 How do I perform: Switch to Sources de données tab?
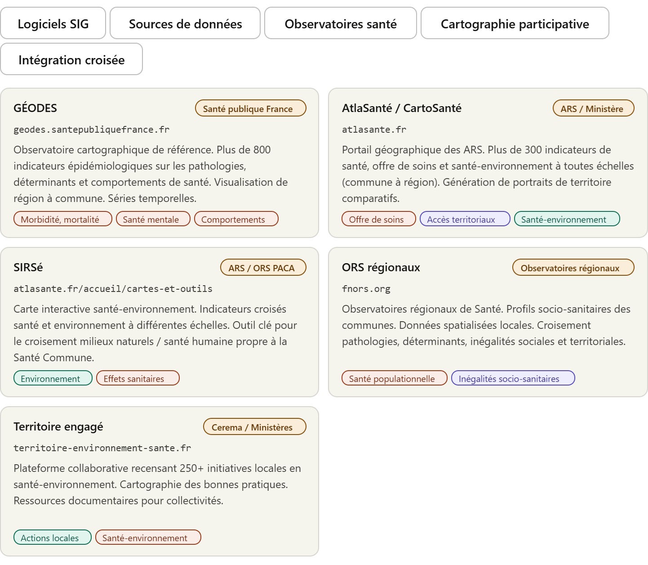(x=185, y=23)
